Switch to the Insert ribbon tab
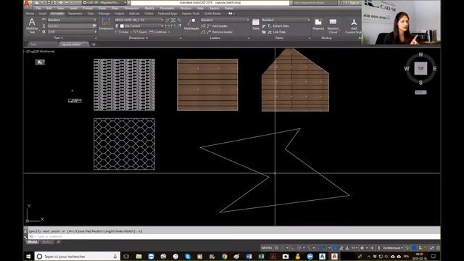The image size is (464, 261). coord(43,14)
